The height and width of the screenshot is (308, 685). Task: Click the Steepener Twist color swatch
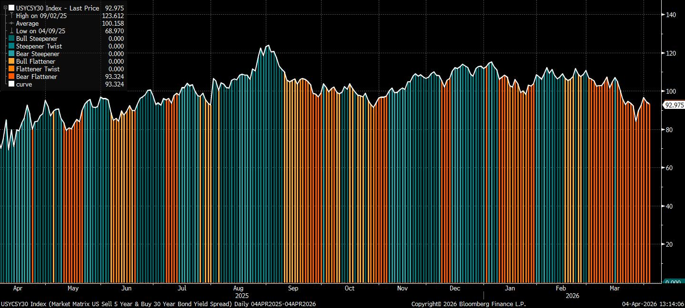11,46
